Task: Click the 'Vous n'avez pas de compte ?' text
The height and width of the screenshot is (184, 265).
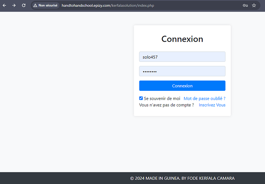Action: [x=166, y=105]
